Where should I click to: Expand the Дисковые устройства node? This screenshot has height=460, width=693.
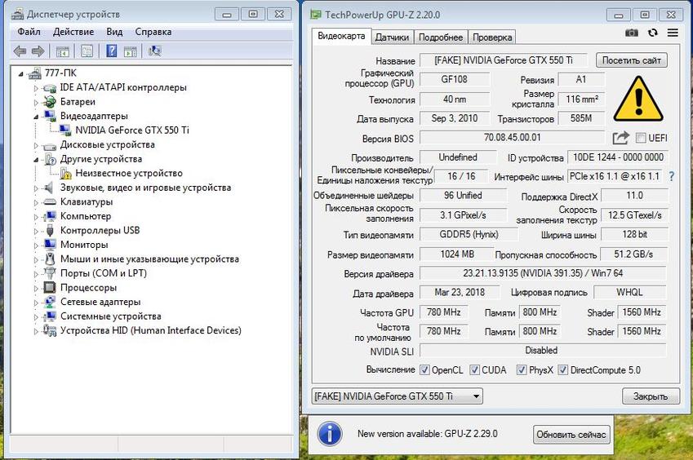pos(36,145)
